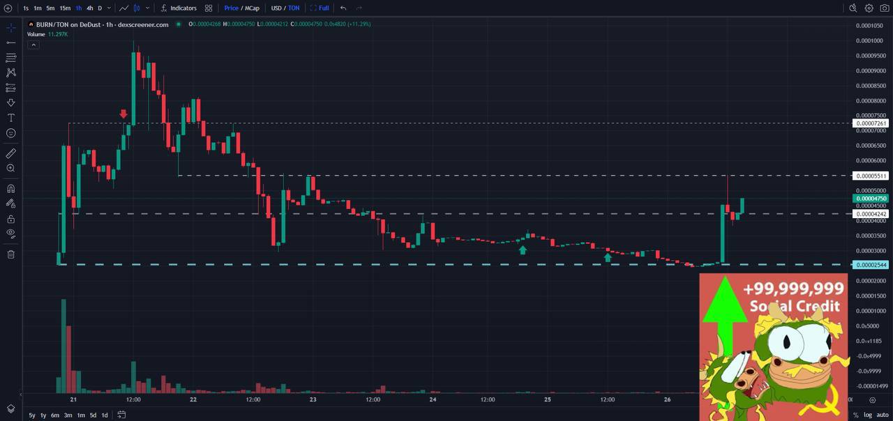Screen dimensions: 893x421
Task: Redo the last chart action
Action: (359, 8)
